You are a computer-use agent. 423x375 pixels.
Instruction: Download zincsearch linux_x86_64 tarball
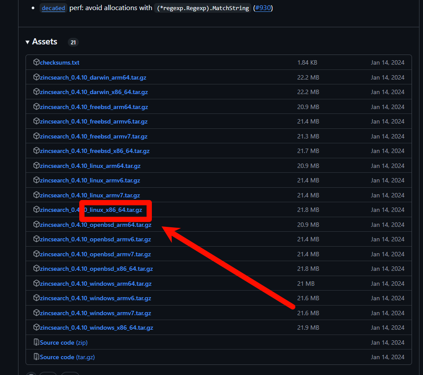[91, 210]
